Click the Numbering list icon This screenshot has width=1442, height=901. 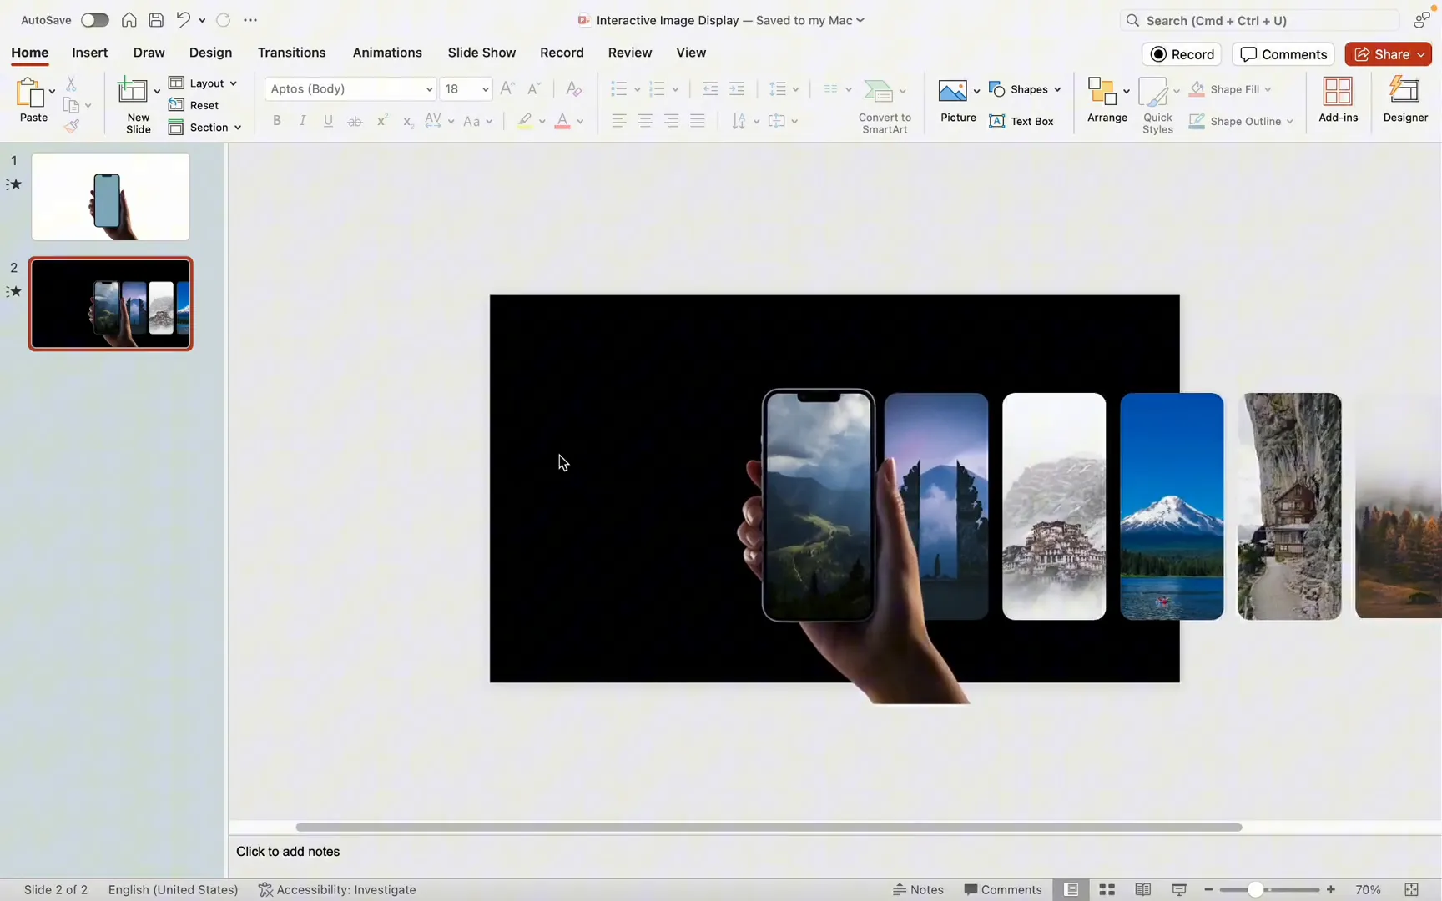(657, 88)
